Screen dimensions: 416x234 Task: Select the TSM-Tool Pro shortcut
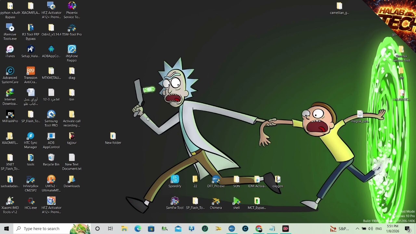pyautogui.click(x=72, y=30)
